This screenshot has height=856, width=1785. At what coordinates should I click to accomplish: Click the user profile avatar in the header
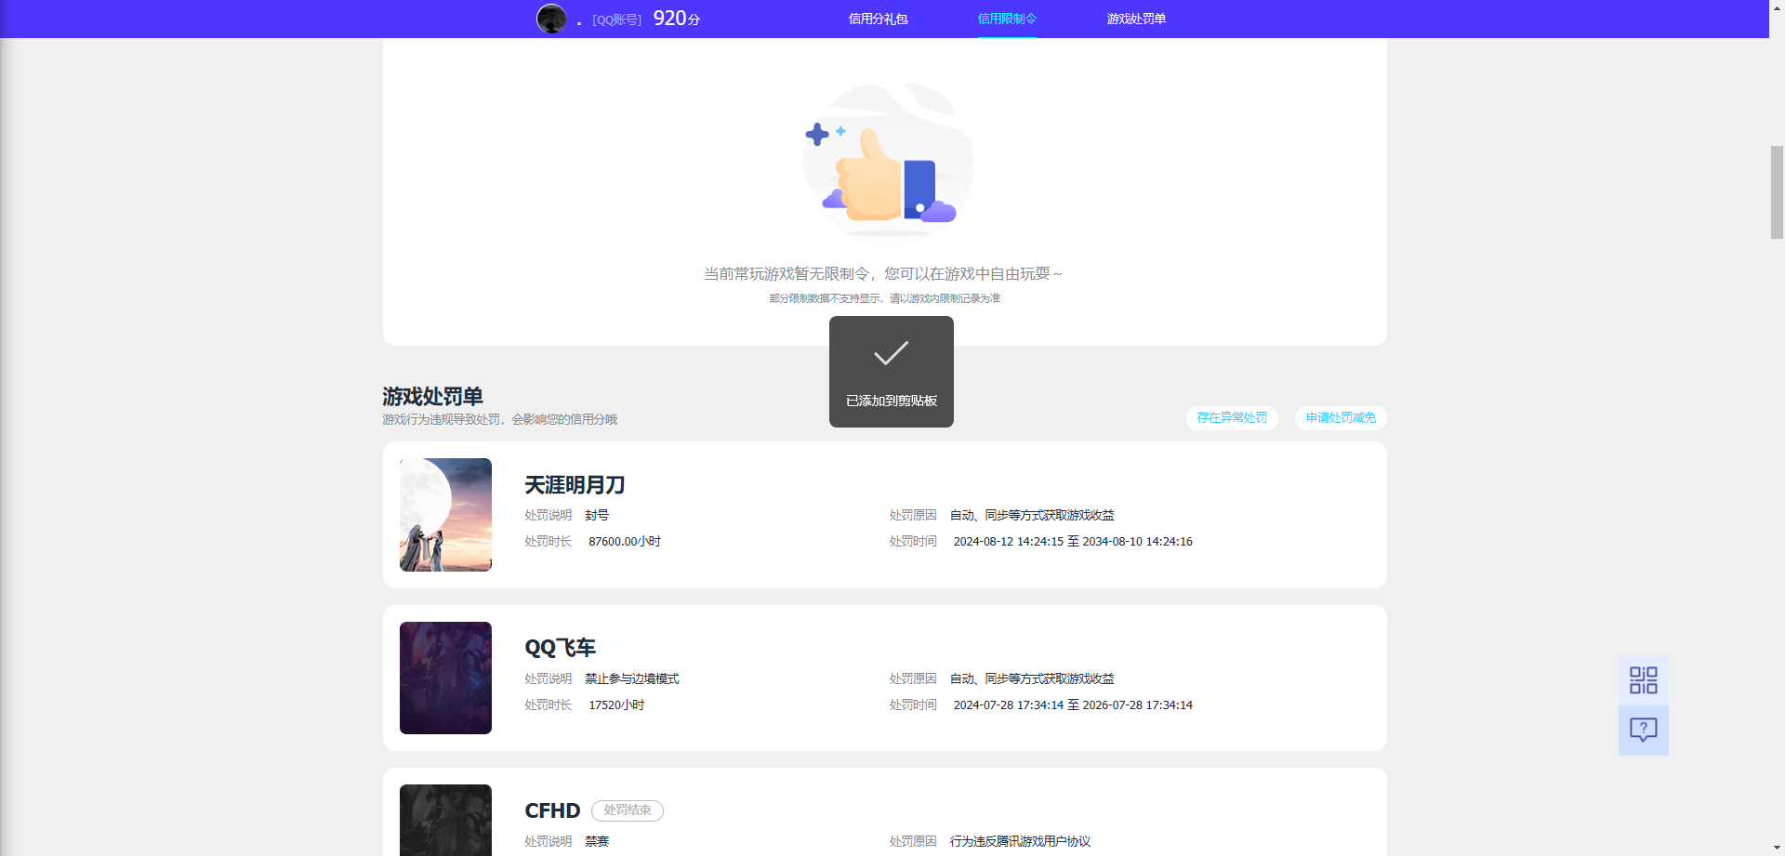point(551,18)
